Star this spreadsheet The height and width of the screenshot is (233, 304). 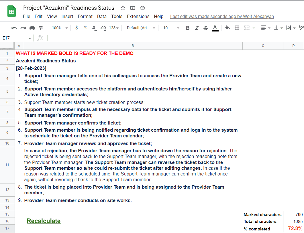click(x=123, y=8)
